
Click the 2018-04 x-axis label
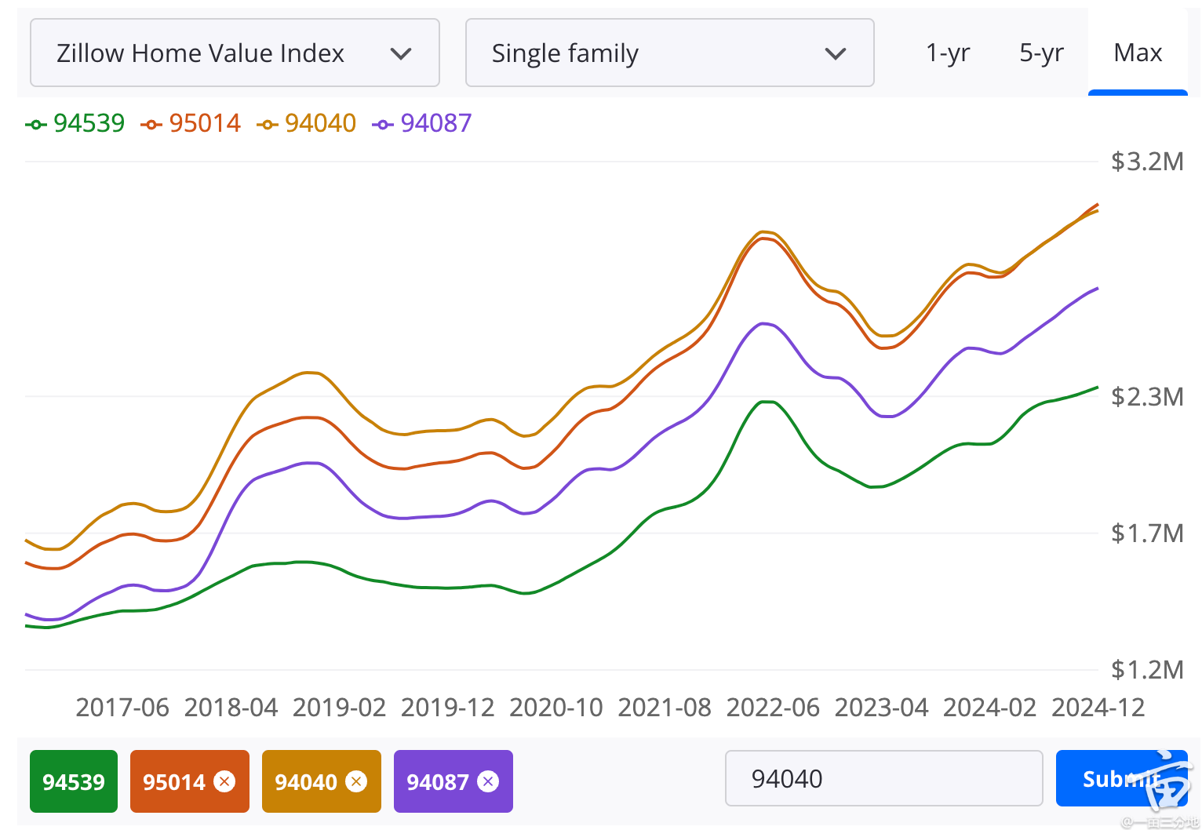(231, 708)
